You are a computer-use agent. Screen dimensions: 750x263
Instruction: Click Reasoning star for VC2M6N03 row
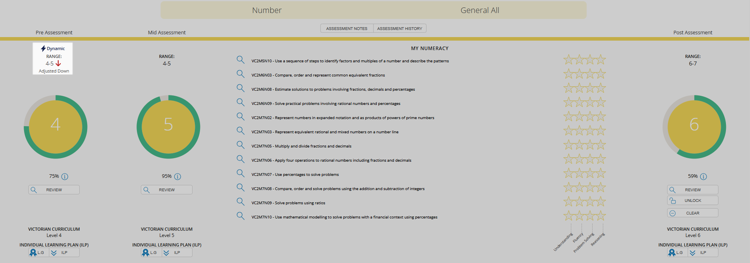point(600,74)
